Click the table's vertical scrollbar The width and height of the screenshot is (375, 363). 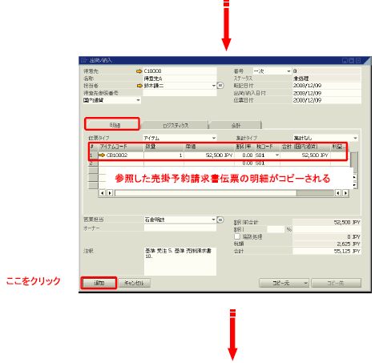354,171
